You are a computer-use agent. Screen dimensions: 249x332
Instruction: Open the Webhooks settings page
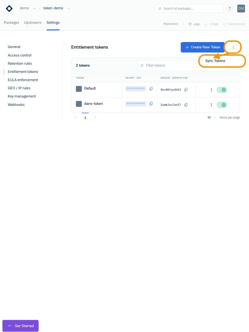tap(16, 105)
